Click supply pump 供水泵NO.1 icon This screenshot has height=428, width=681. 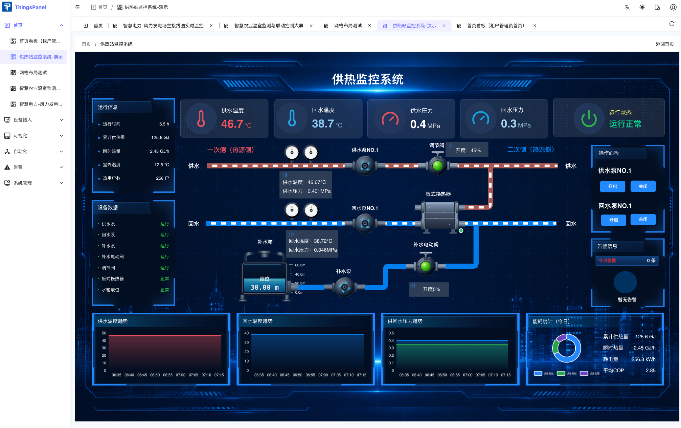tap(365, 166)
